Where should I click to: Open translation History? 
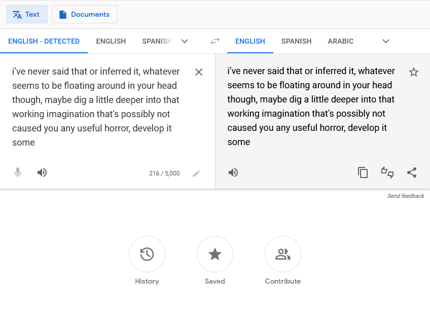(x=147, y=254)
